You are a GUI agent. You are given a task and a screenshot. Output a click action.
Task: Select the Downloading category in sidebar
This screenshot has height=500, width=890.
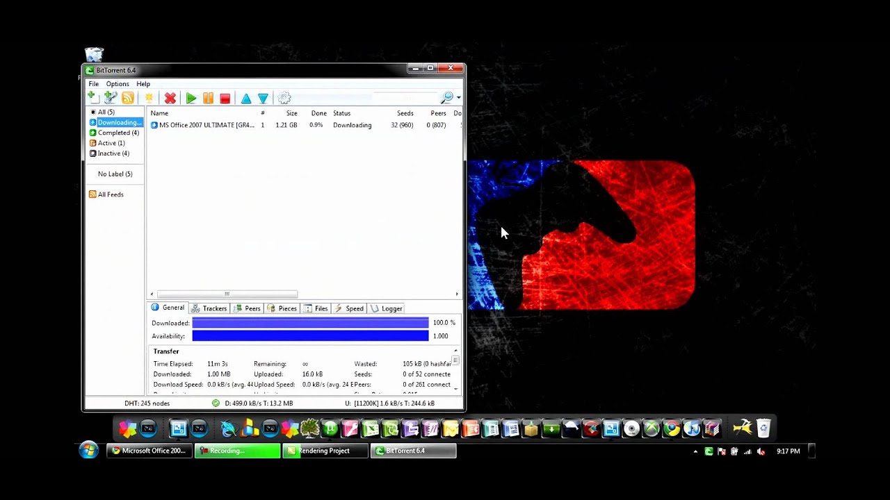coord(115,122)
